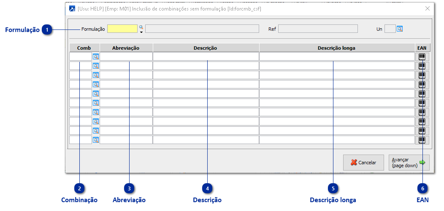Click the Descrição longa column header

(337, 48)
